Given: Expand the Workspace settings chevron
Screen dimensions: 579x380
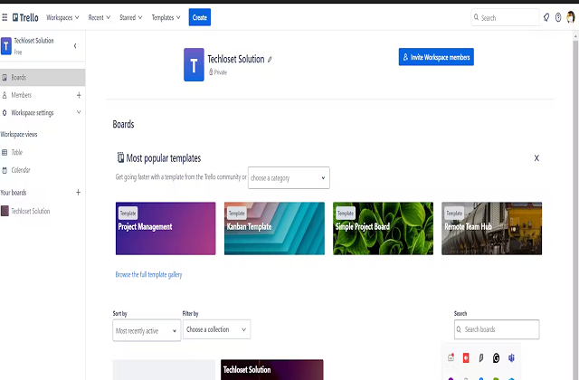Looking at the screenshot, I should coord(79,112).
